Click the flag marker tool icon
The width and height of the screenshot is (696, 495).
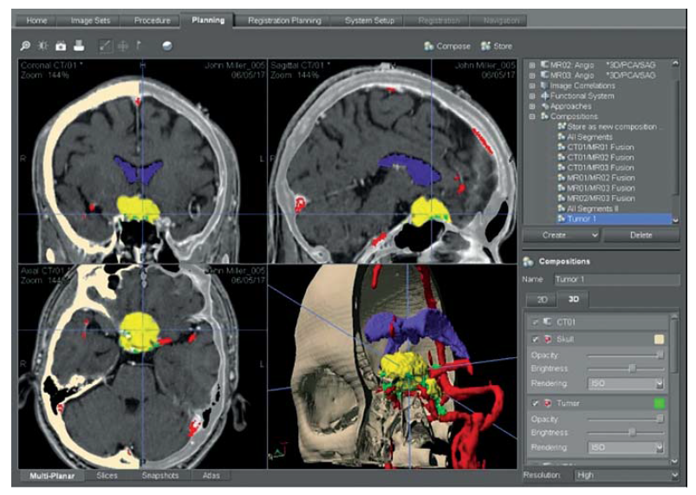[140, 45]
